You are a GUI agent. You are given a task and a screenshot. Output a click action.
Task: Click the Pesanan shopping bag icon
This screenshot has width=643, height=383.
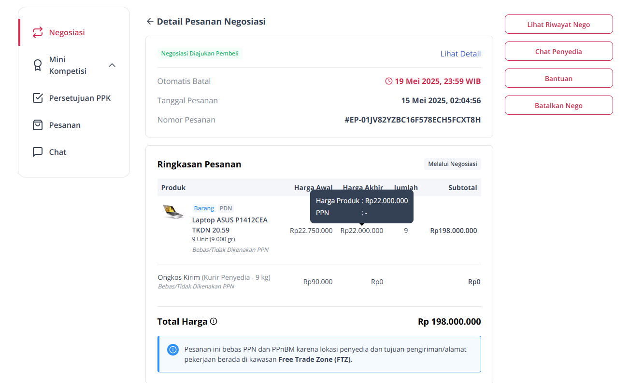click(x=38, y=125)
